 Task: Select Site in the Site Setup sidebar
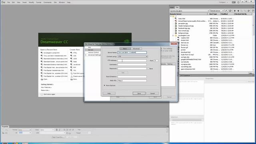pos(90,47)
